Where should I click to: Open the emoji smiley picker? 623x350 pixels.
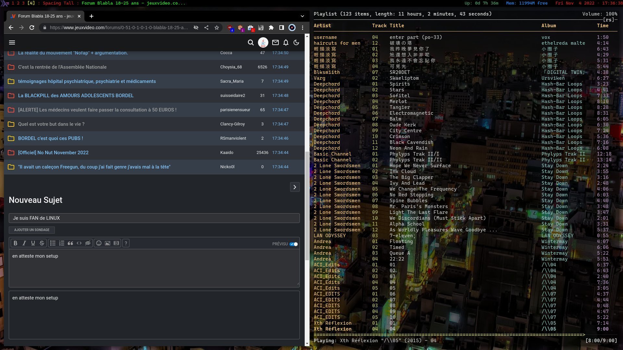tap(99, 243)
